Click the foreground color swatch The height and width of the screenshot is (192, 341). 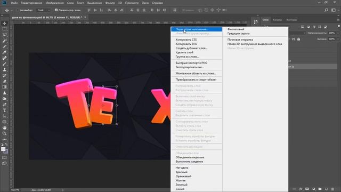coord(3,149)
